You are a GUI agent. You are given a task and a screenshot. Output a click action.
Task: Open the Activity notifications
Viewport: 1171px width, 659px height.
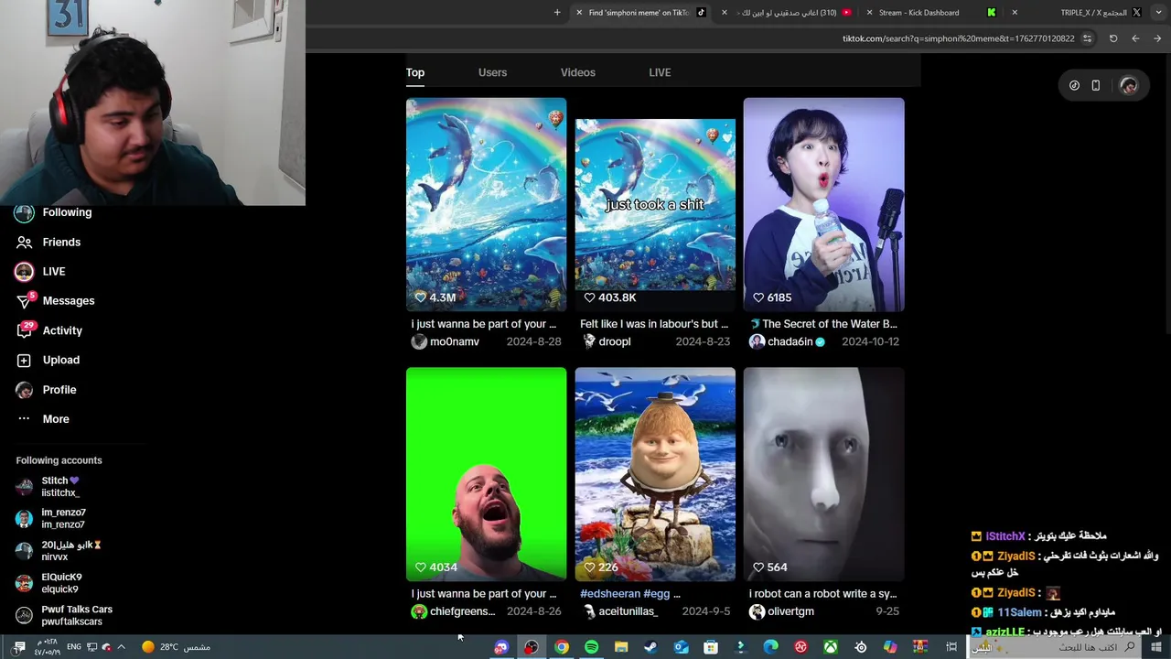(49, 330)
